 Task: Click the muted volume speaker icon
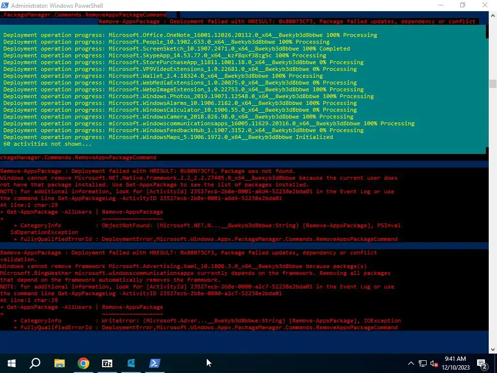point(434,363)
